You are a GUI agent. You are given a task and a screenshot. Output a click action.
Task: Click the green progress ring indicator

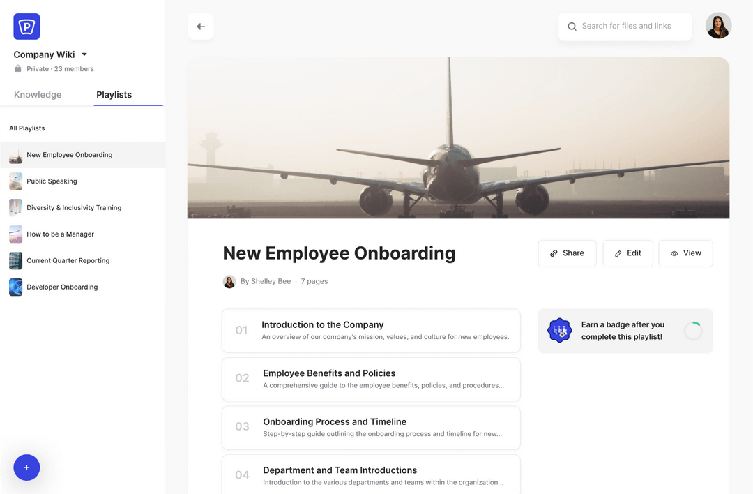tap(693, 330)
